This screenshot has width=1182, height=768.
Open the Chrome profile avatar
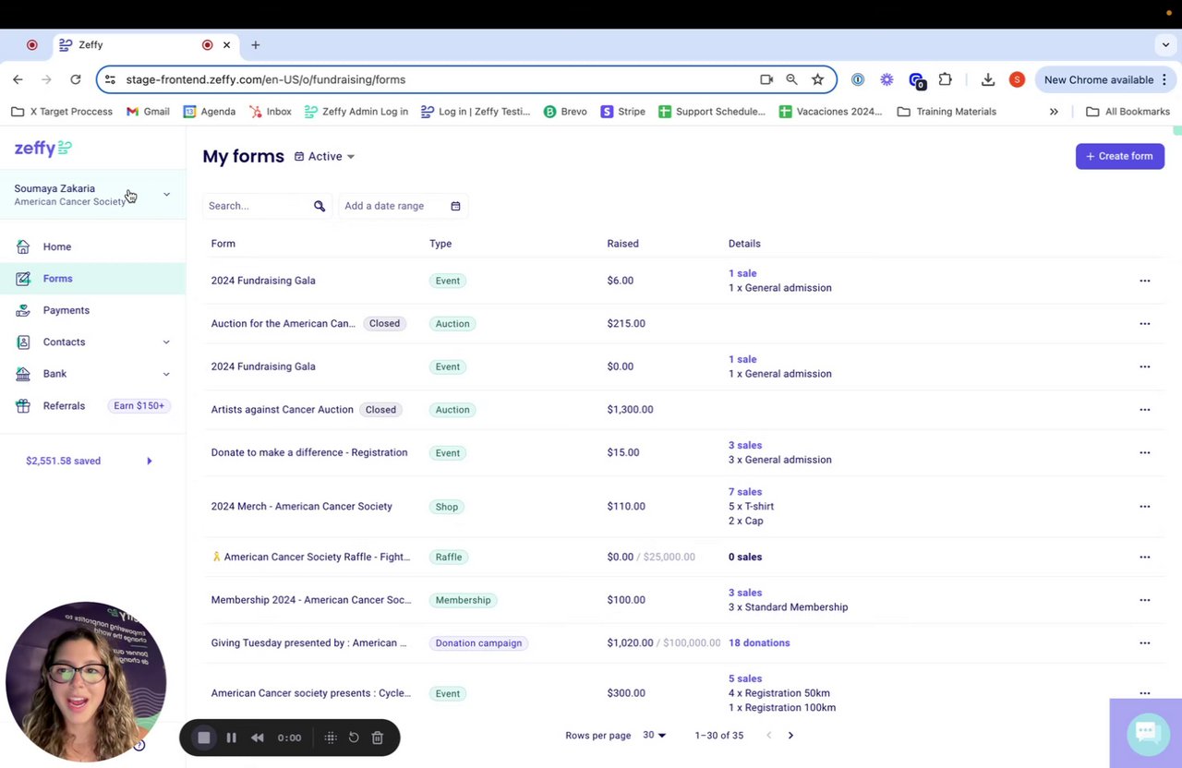click(1017, 79)
